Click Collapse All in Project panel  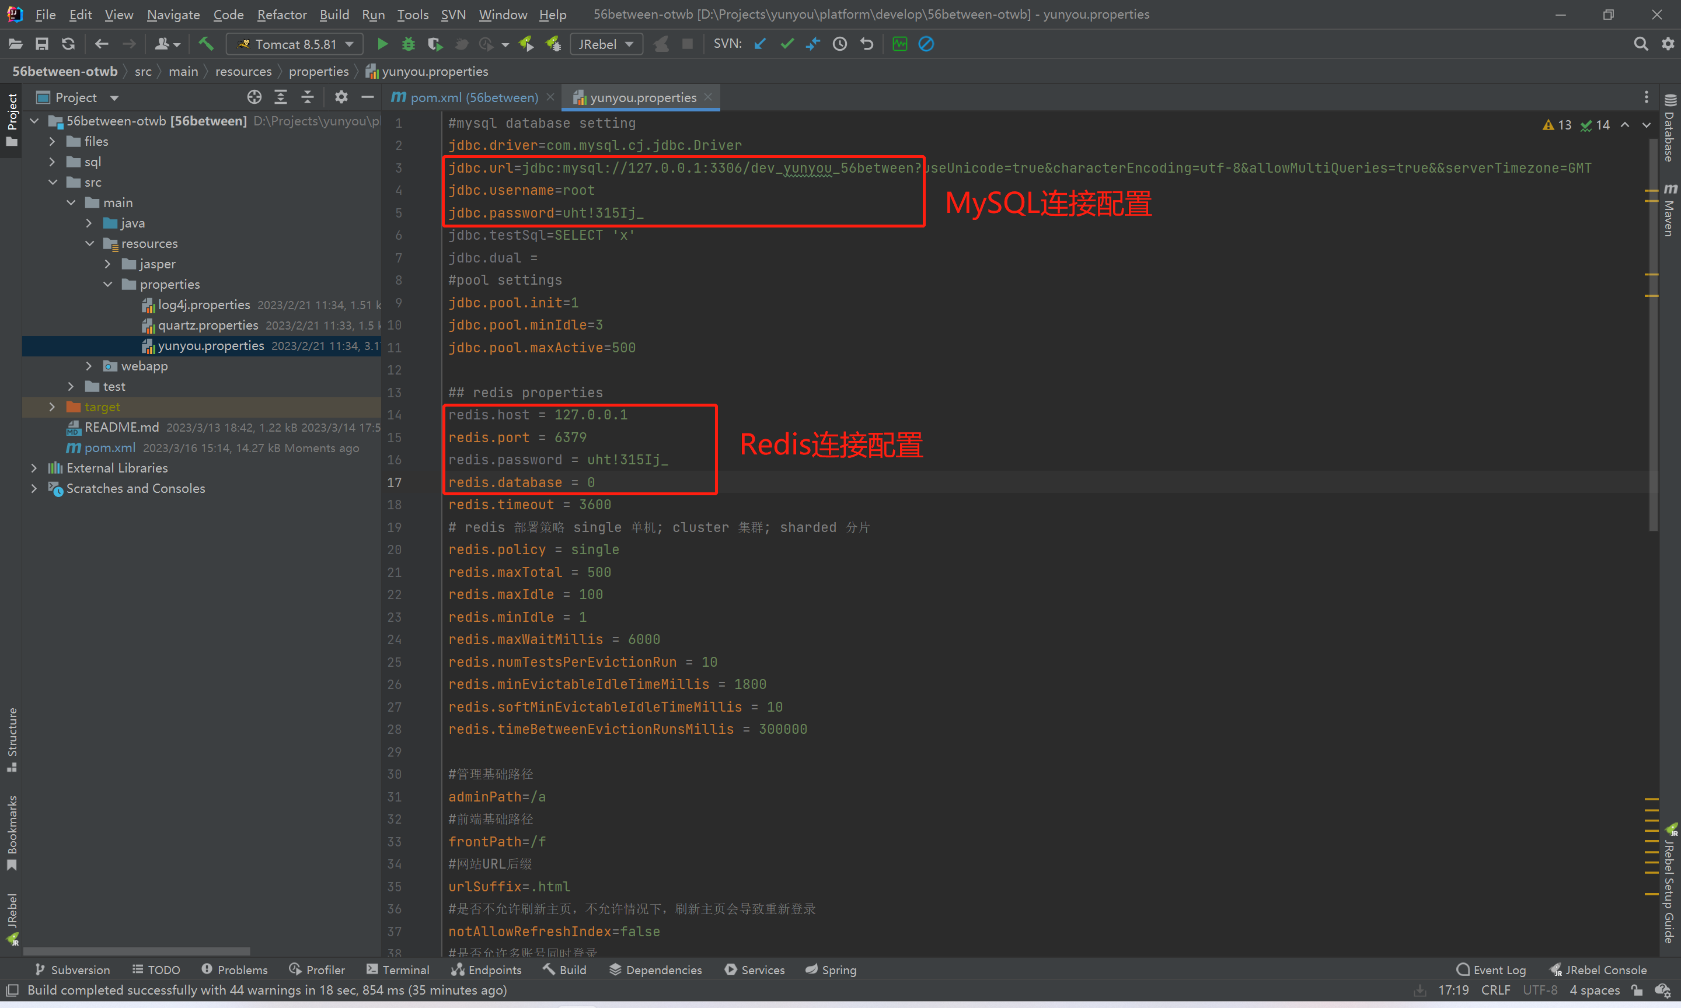click(307, 97)
